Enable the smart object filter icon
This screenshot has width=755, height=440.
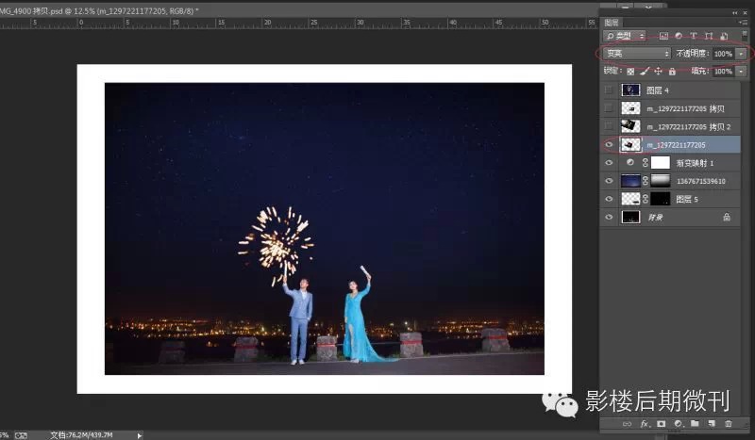pyautogui.click(x=724, y=36)
